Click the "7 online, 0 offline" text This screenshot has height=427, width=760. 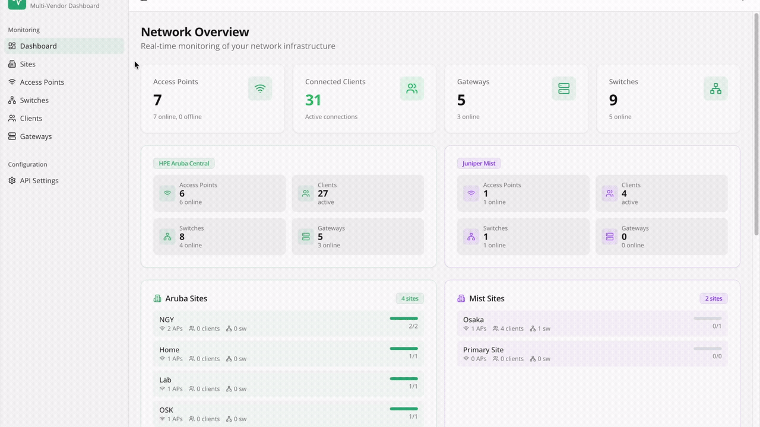click(x=178, y=117)
